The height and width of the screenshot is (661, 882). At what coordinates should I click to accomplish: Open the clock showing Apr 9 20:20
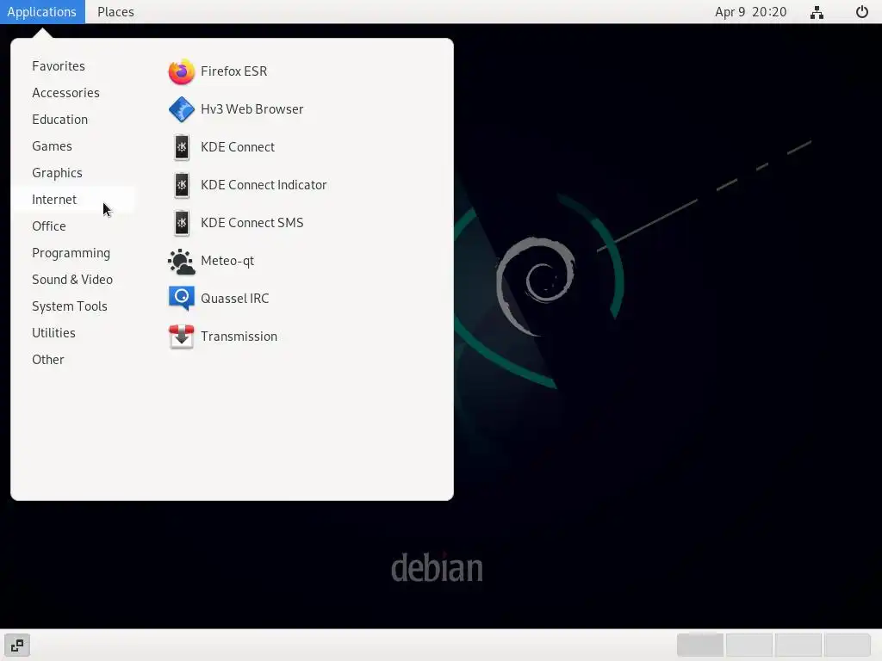click(x=750, y=12)
